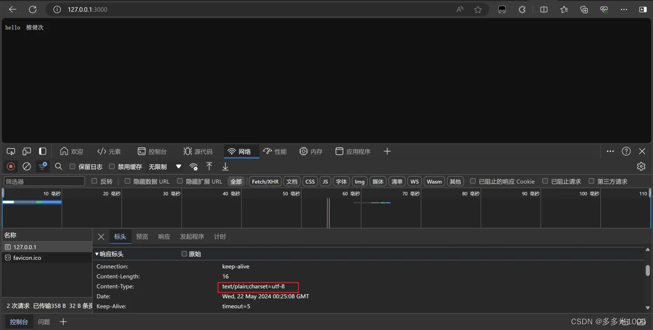
Task: Toggle device emulation icon in DevTools
Action: [27, 151]
